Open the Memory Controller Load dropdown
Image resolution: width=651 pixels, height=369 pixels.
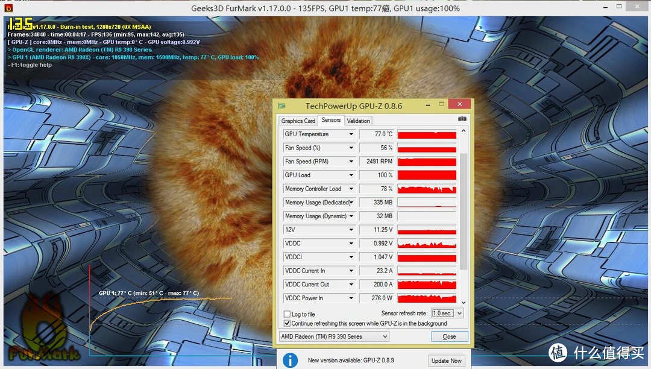[351, 189]
